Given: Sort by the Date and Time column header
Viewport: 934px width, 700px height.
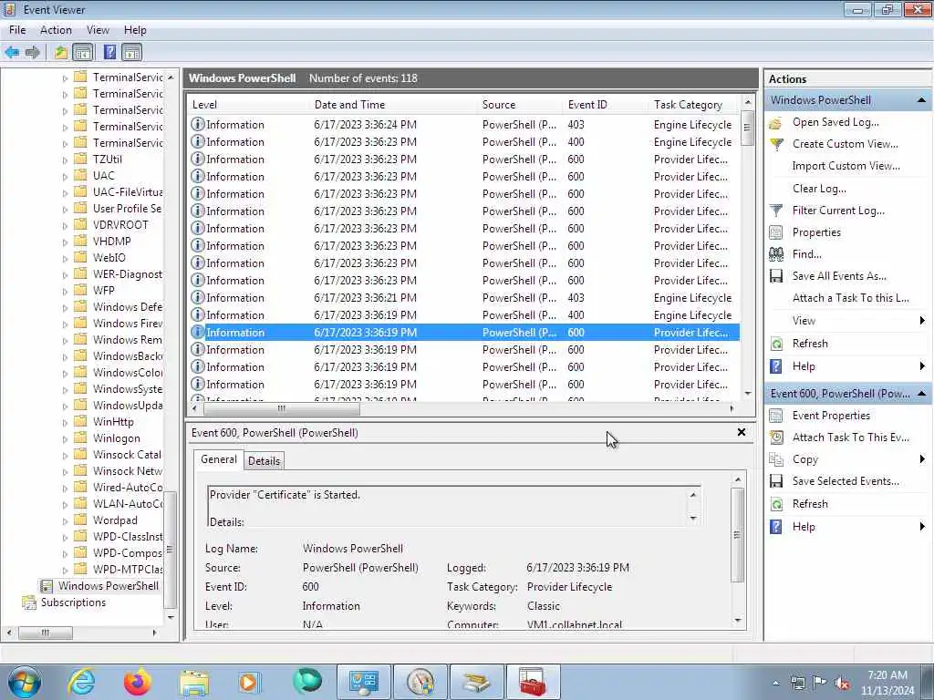Looking at the screenshot, I should (394, 105).
